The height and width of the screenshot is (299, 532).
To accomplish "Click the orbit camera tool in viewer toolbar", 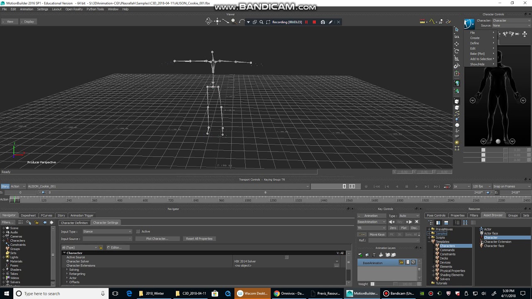I will 209,21.
